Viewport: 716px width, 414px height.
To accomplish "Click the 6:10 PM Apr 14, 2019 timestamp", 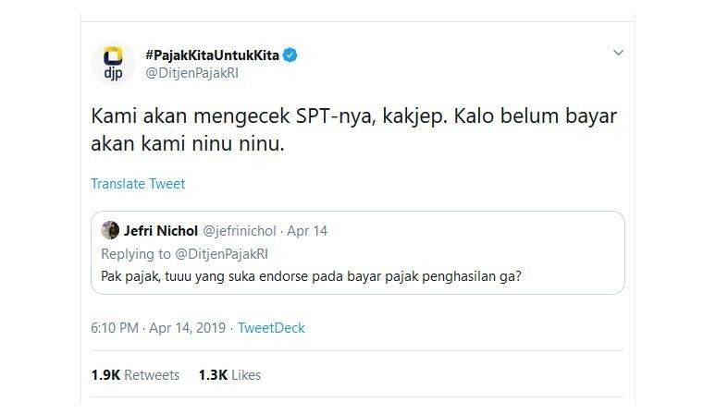I will coord(158,328).
